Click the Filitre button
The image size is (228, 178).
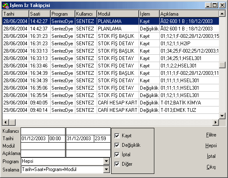click(x=211, y=135)
